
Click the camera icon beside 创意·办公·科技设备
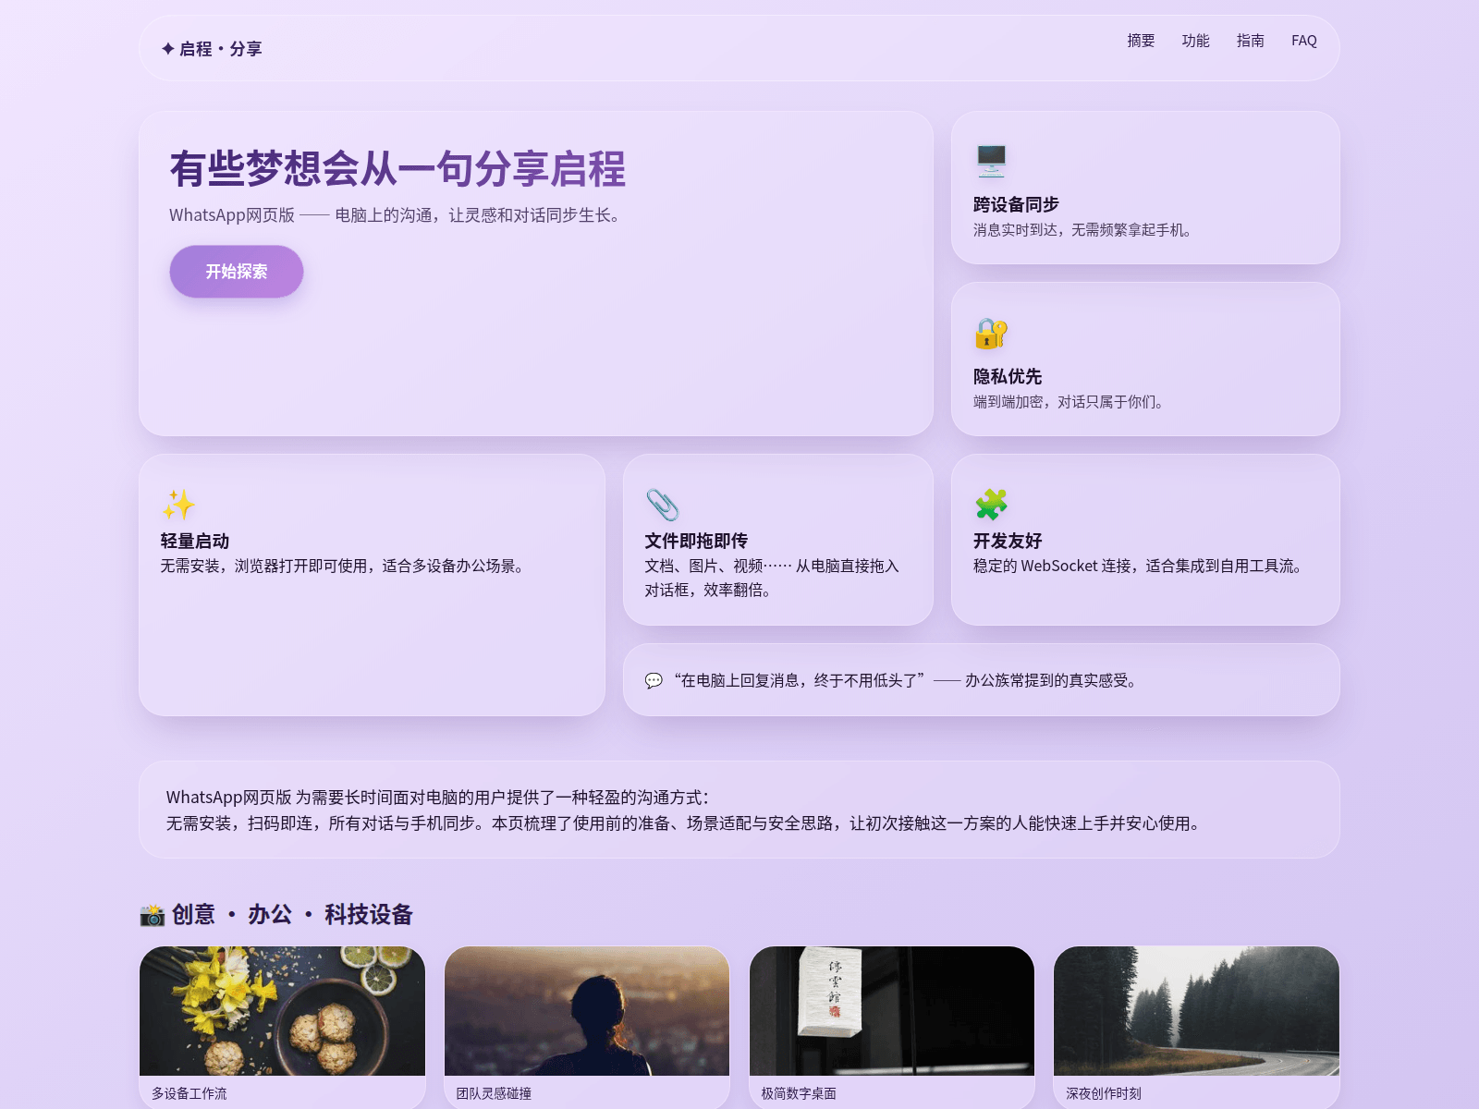(x=152, y=915)
